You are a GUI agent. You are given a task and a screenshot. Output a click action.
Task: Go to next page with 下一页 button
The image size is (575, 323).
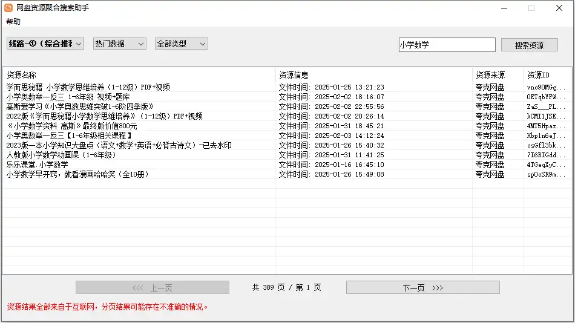[x=422, y=288]
